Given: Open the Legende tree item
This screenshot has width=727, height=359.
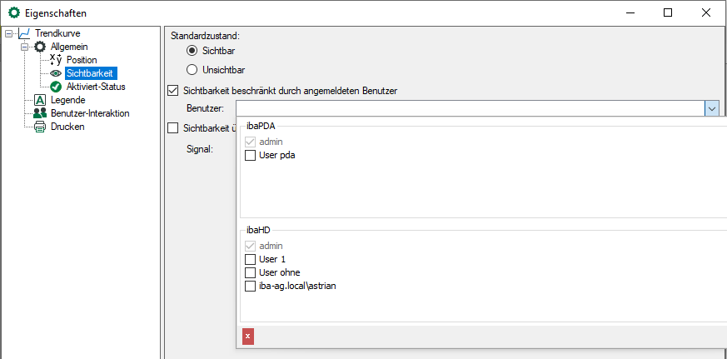Looking at the screenshot, I should (x=67, y=100).
